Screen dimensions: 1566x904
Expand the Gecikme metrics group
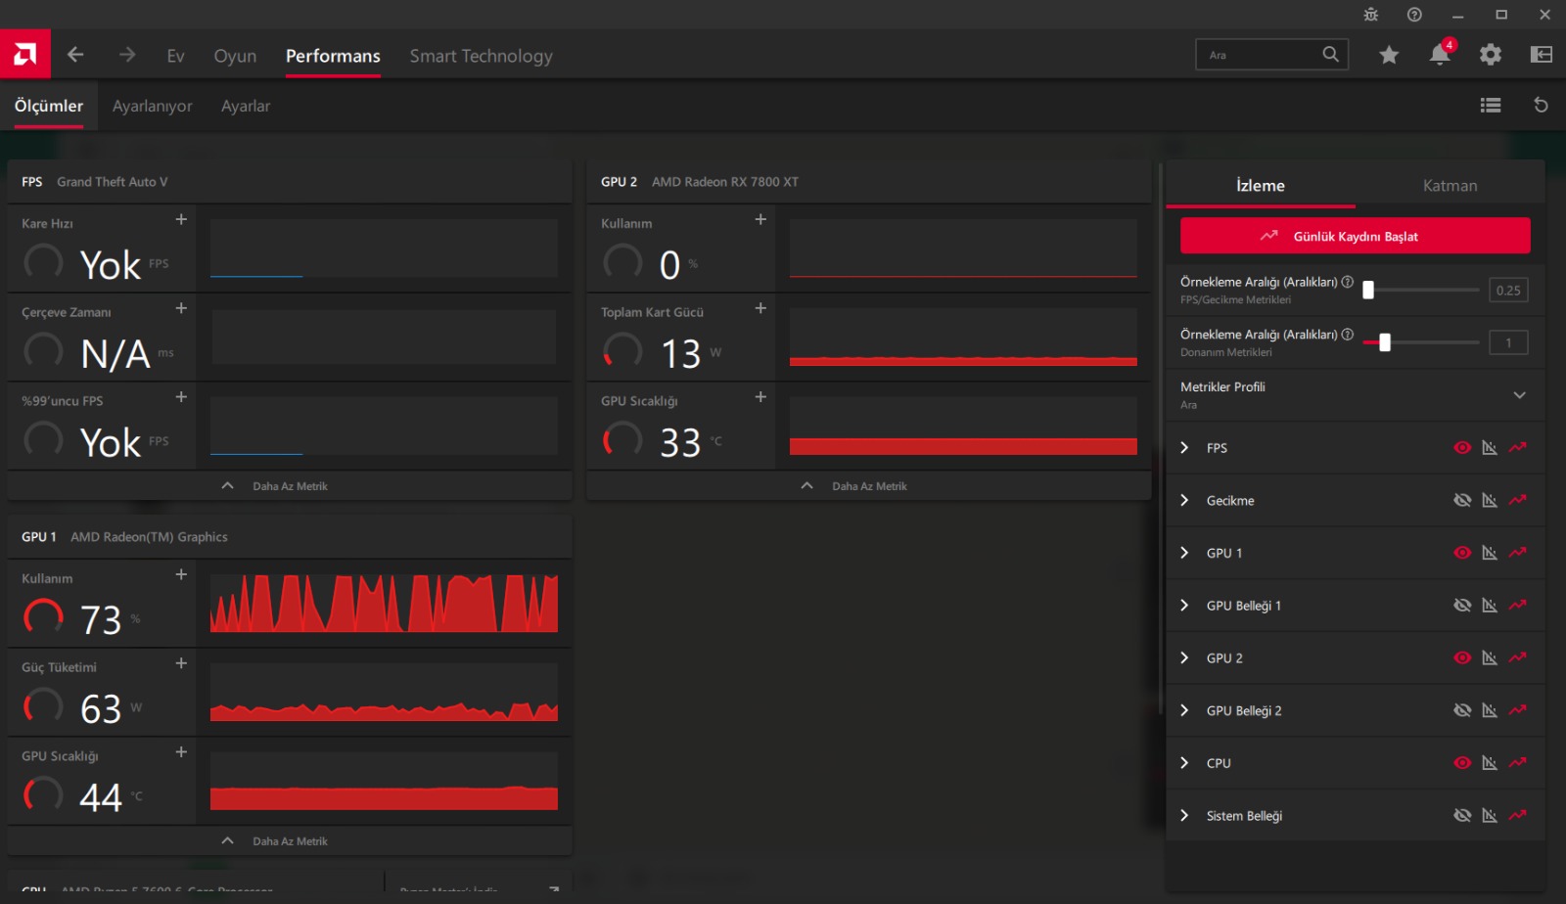[x=1184, y=501]
